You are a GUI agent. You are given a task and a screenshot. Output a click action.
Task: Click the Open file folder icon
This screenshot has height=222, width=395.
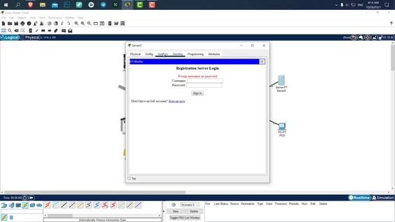point(10,23)
